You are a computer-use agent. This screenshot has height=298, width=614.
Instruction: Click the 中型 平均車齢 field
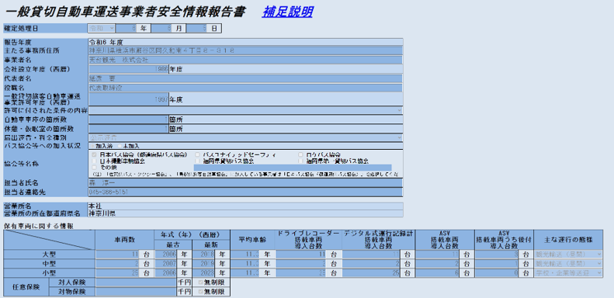point(245,264)
